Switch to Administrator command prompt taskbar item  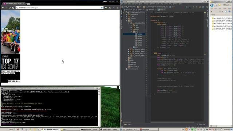pos(90,130)
